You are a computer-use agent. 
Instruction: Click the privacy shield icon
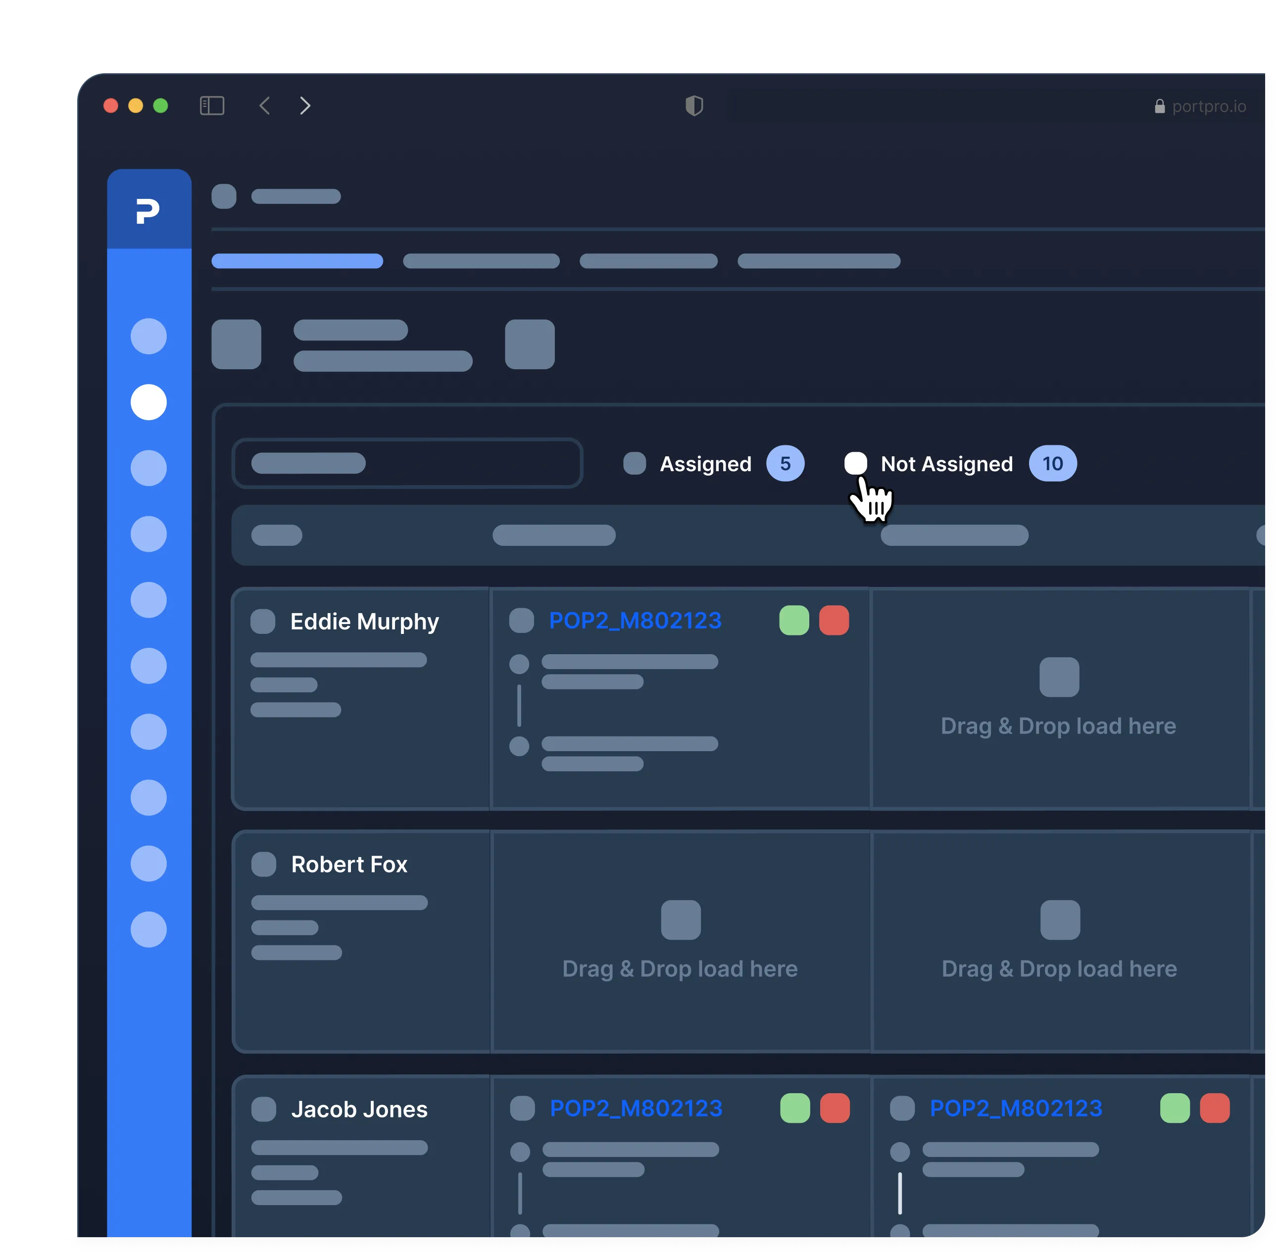point(694,105)
